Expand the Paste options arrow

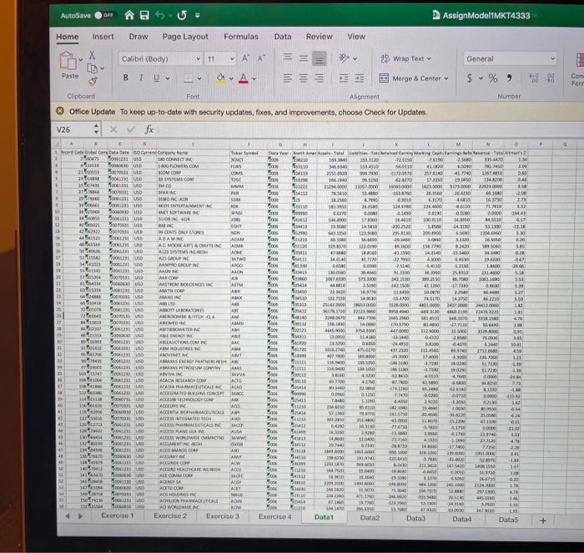(x=81, y=59)
